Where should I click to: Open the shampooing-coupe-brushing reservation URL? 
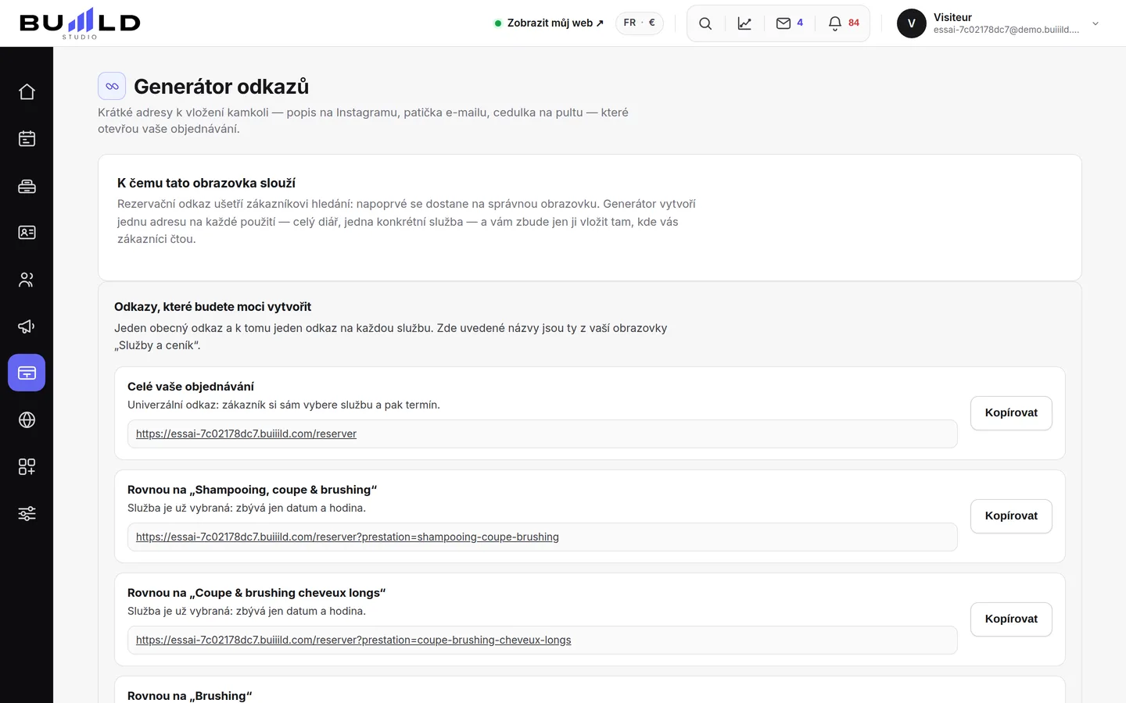[x=347, y=537]
